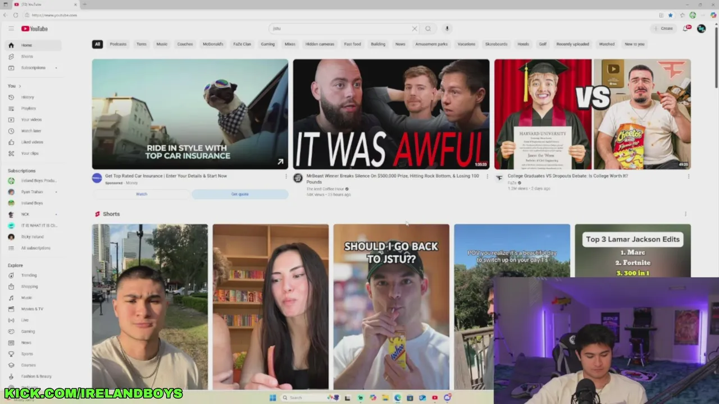
Task: Expand the You section chevron
Action: point(20,86)
